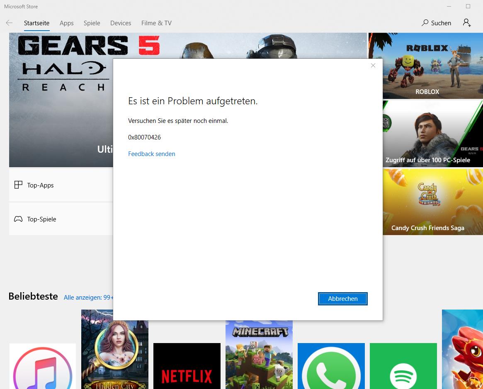Select the error code 0x80070426 text

point(144,137)
